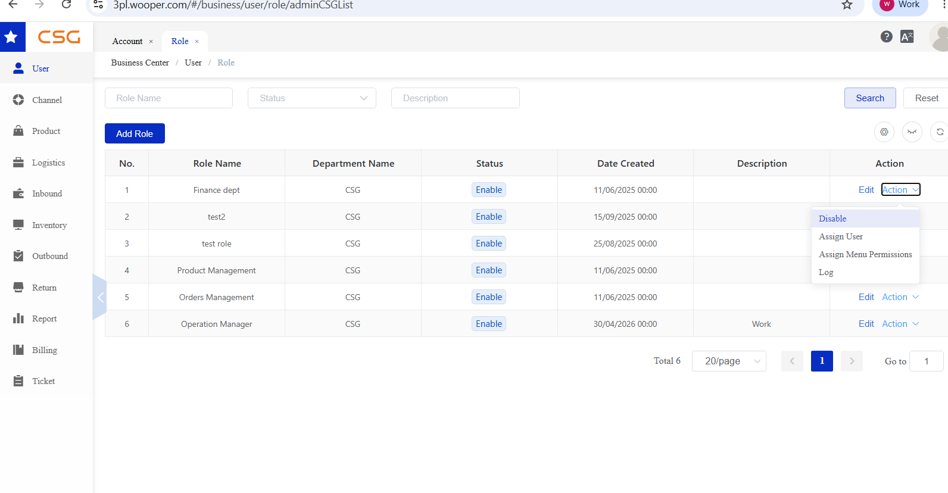948x493 pixels.
Task: Expand Action dropdown for Orders Management
Action: point(901,297)
